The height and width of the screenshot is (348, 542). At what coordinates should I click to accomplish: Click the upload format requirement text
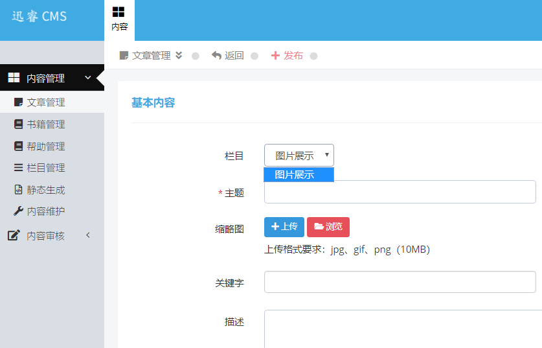[347, 249]
